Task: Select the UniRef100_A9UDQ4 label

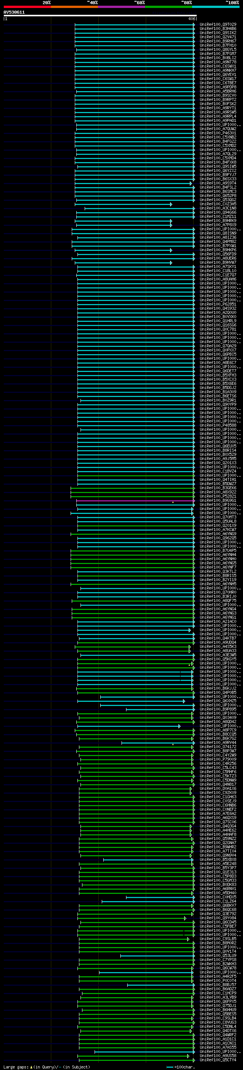Action: 218,643
